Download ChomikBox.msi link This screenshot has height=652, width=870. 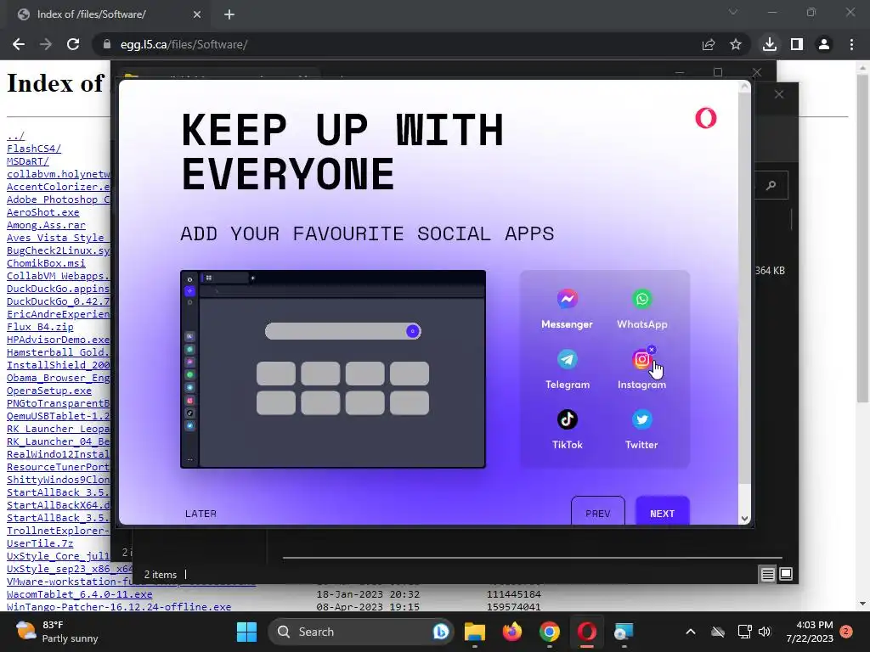[46, 263]
